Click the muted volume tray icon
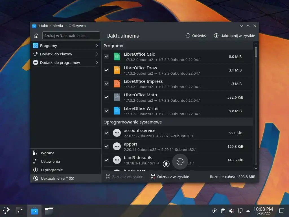 [x=231, y=211]
